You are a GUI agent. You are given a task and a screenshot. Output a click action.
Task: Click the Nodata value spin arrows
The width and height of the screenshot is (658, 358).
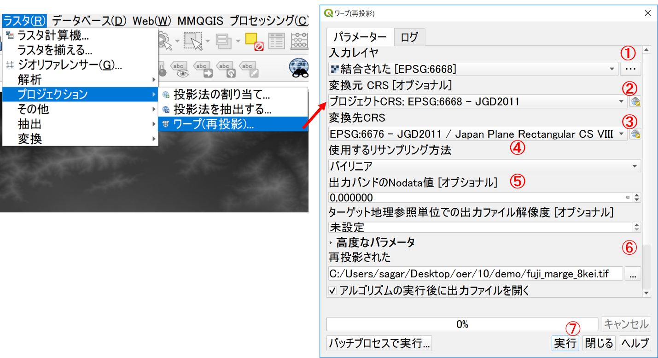coord(637,198)
